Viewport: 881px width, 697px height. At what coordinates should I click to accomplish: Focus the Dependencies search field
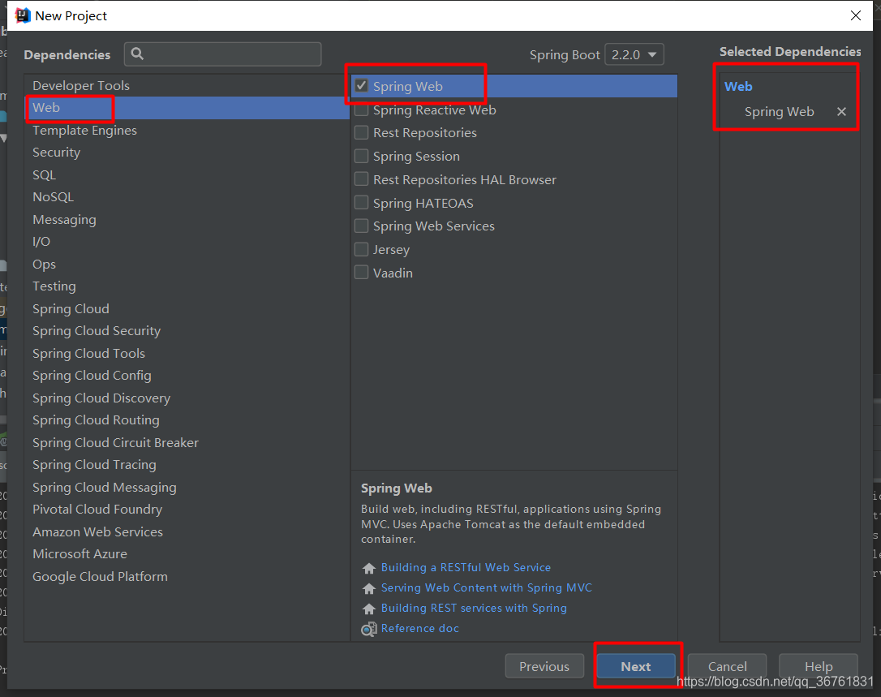pos(222,54)
